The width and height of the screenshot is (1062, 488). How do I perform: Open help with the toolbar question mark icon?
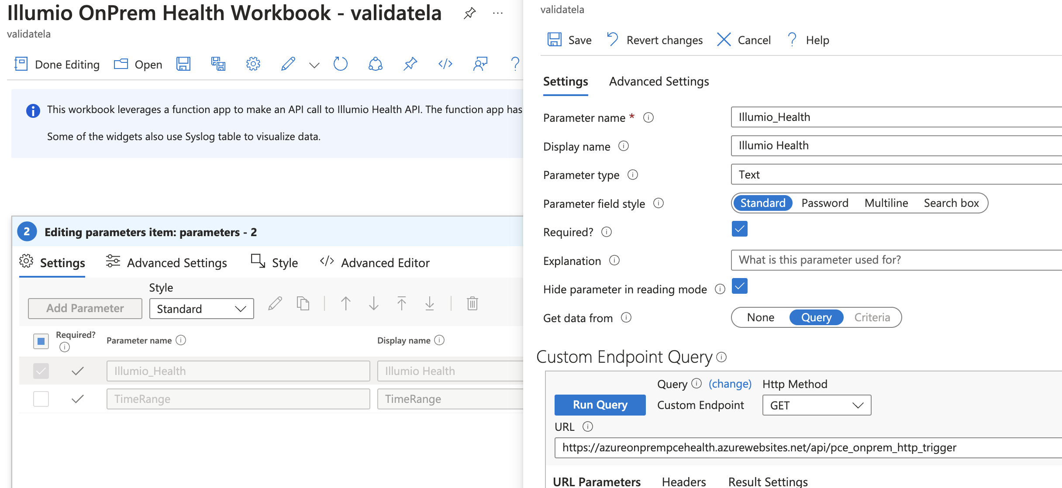515,64
